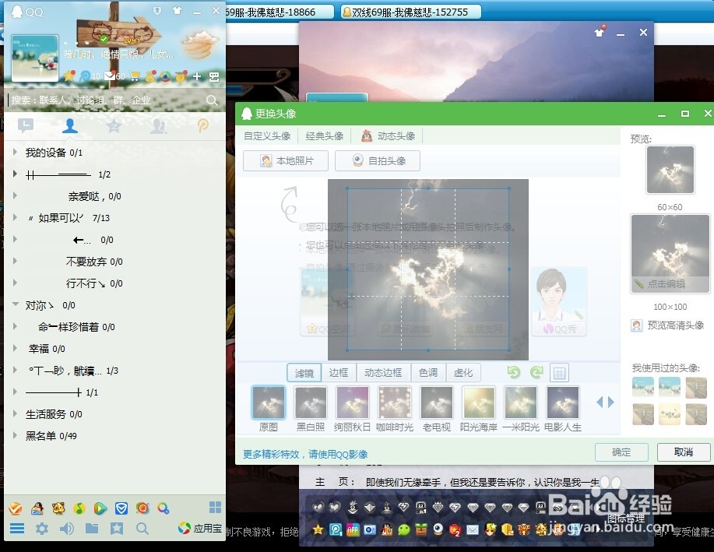Open QQ Music icon in bottom app bar
This screenshot has height=552, width=714.
point(79,508)
